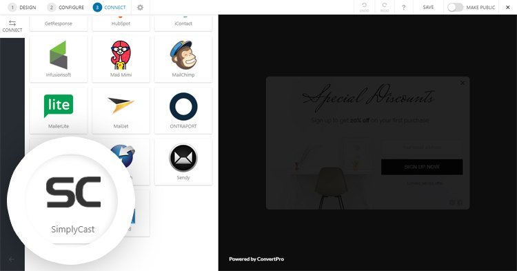Select the SimplyCast SC logo

click(73, 192)
